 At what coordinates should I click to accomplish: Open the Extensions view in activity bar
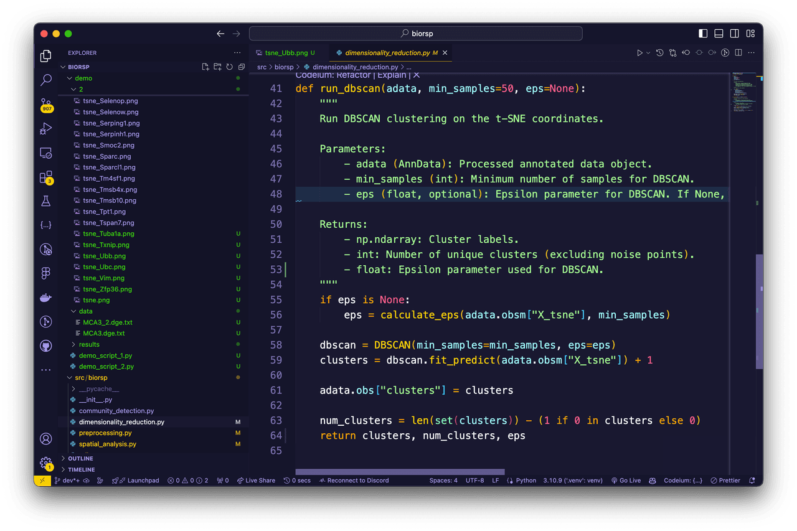[x=46, y=177]
